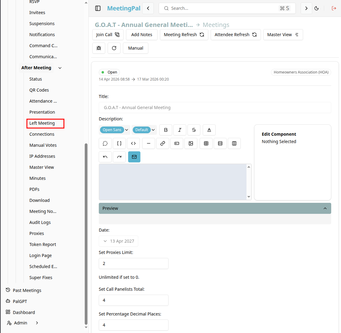Apply italic formatting in description toolbar
The width and height of the screenshot is (341, 333).
180,130
